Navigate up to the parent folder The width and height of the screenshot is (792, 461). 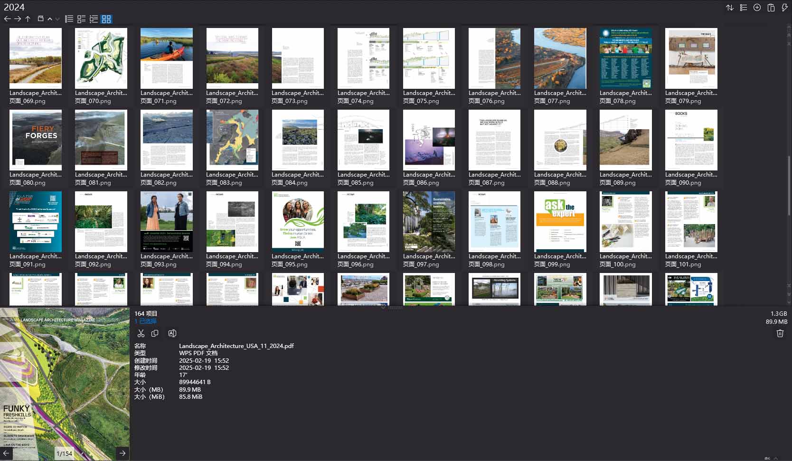click(x=28, y=19)
